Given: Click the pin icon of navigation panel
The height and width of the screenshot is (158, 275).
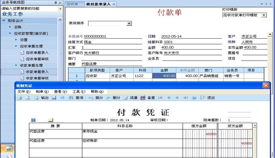Looking at the screenshot, I should [55, 3].
